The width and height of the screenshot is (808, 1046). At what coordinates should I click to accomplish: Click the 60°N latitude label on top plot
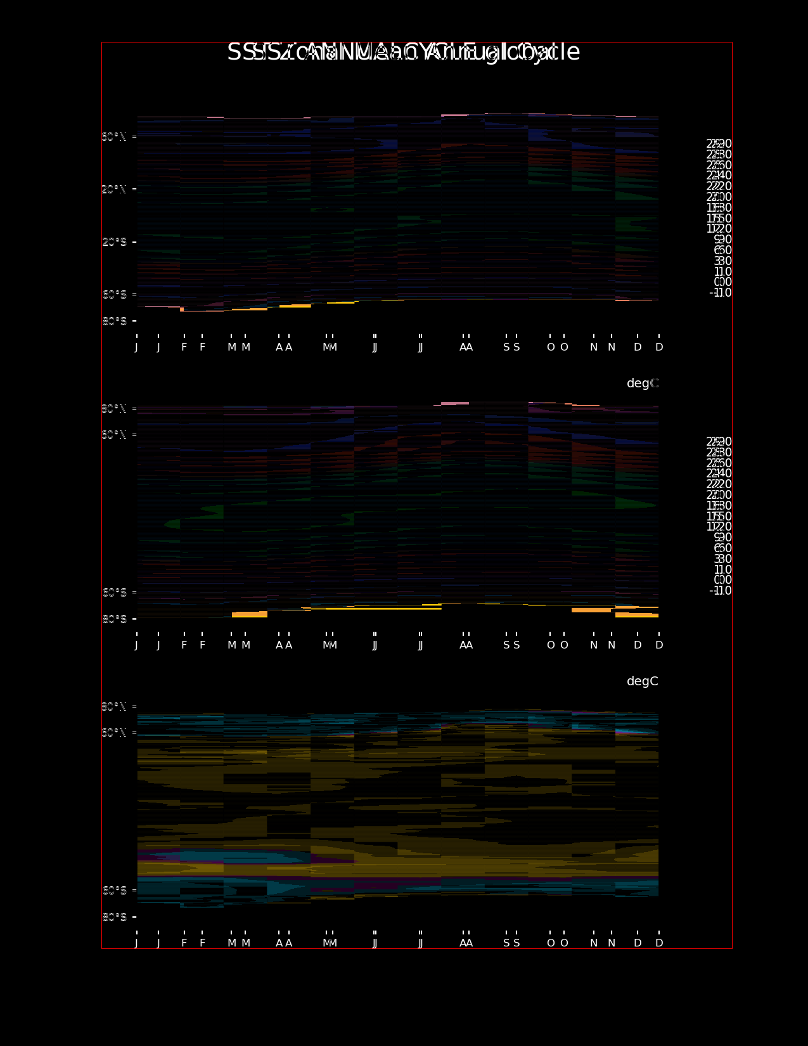click(114, 137)
